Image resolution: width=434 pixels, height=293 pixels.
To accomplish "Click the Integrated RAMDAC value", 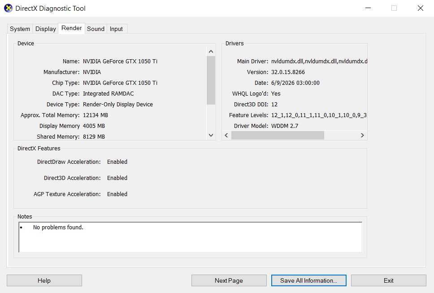I will click(108, 94).
